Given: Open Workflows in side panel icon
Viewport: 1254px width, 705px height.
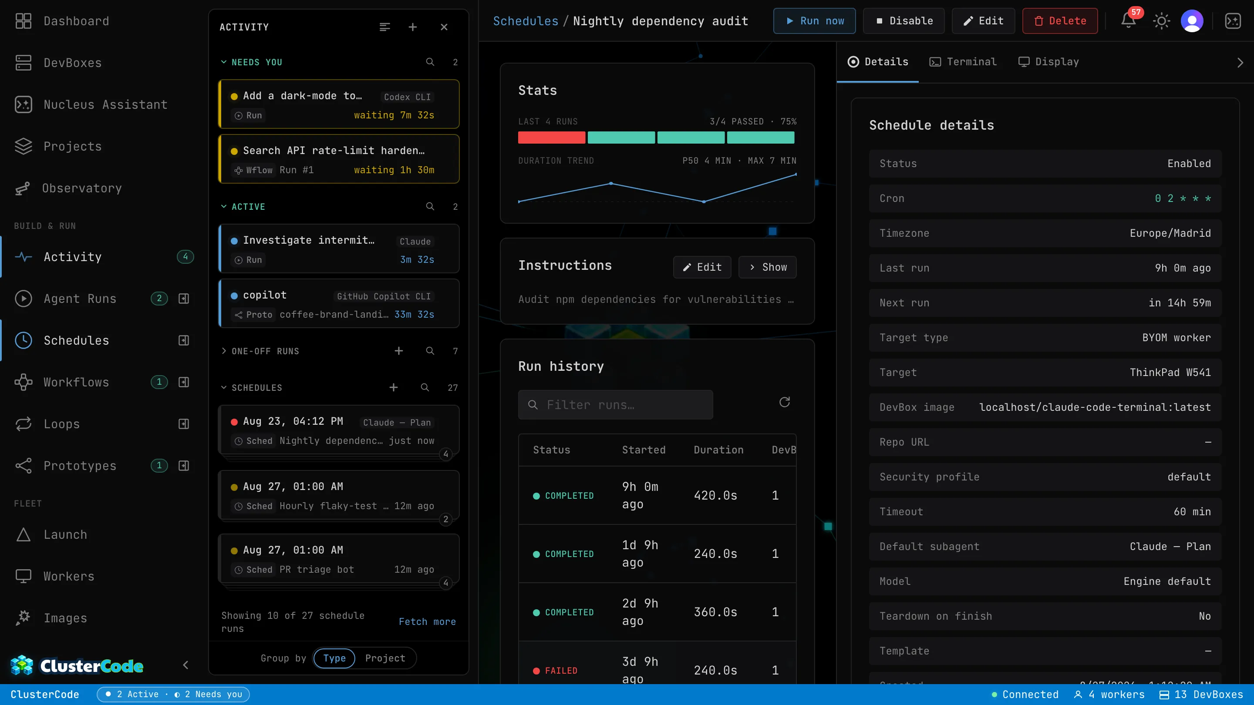Looking at the screenshot, I should (183, 382).
